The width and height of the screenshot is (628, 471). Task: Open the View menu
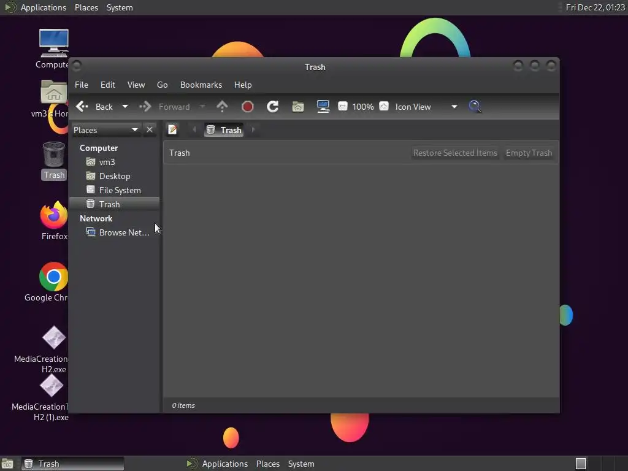point(136,85)
